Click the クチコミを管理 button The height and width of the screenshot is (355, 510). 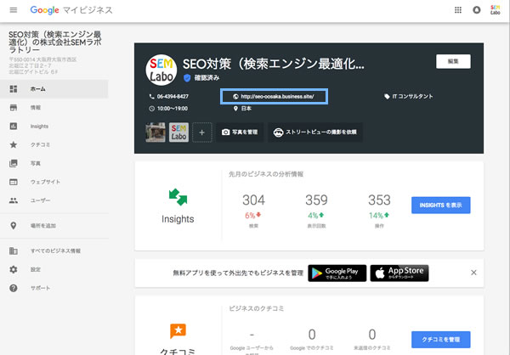[x=440, y=340]
